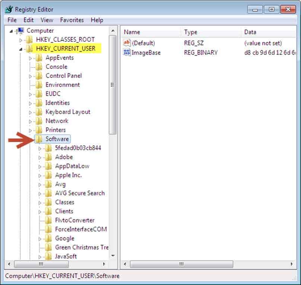Screen dimensions: 301x285
Task: Select the EUDC key label
Action: tap(53, 94)
